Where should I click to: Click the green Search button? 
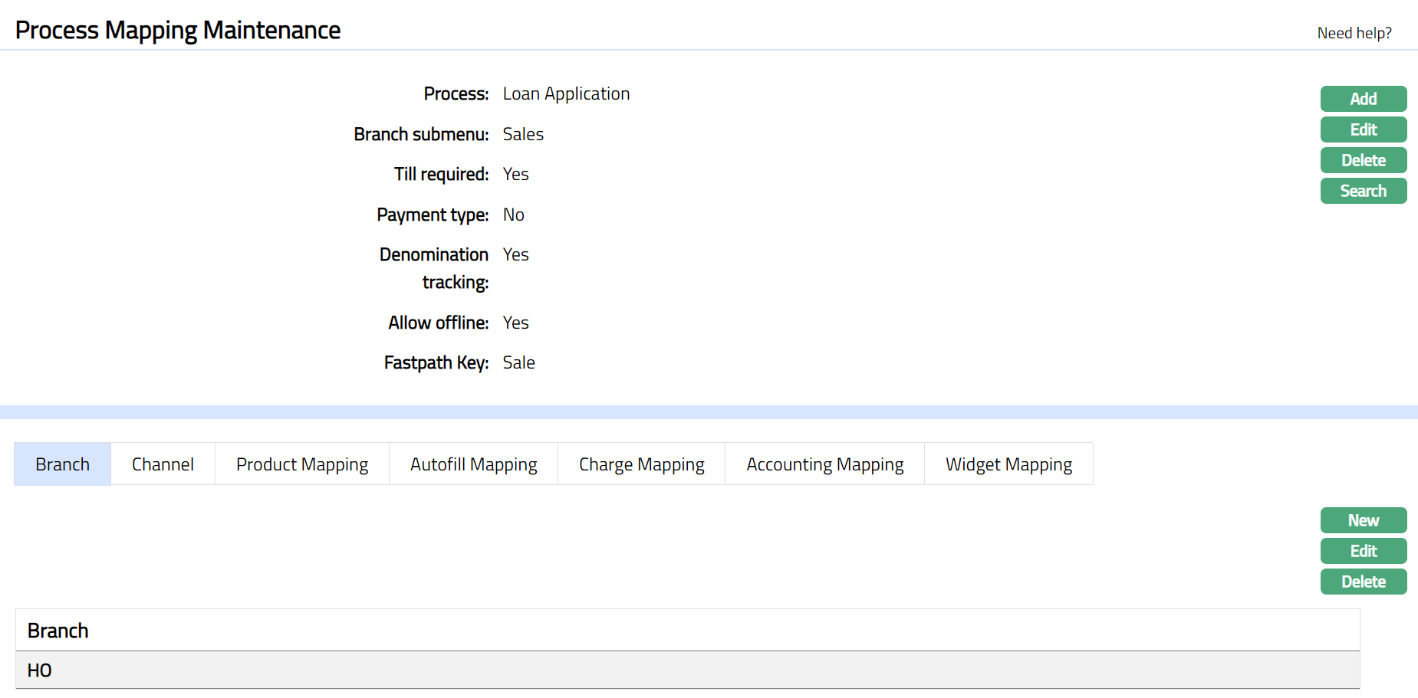(1363, 191)
